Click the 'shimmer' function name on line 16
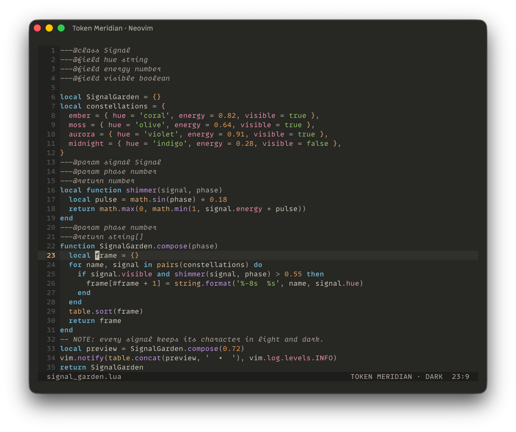Viewport: 516px width, 432px height. point(141,190)
